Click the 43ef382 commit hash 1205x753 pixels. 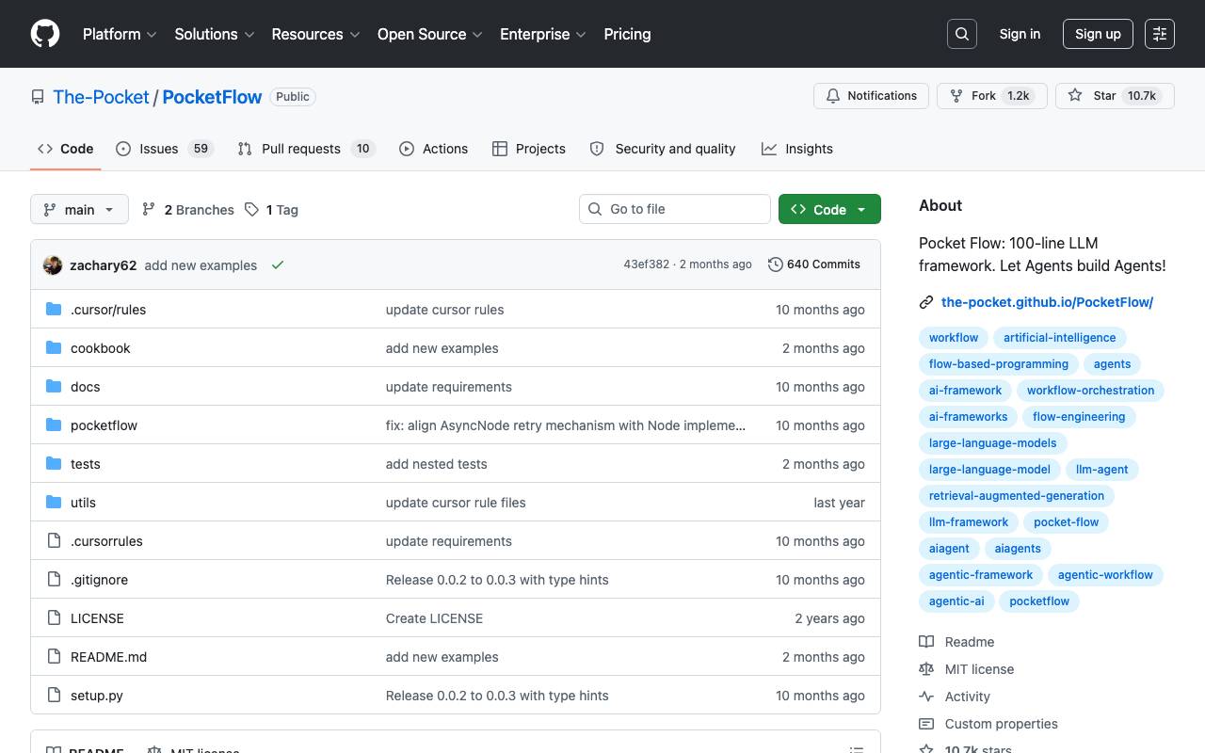[x=646, y=264]
